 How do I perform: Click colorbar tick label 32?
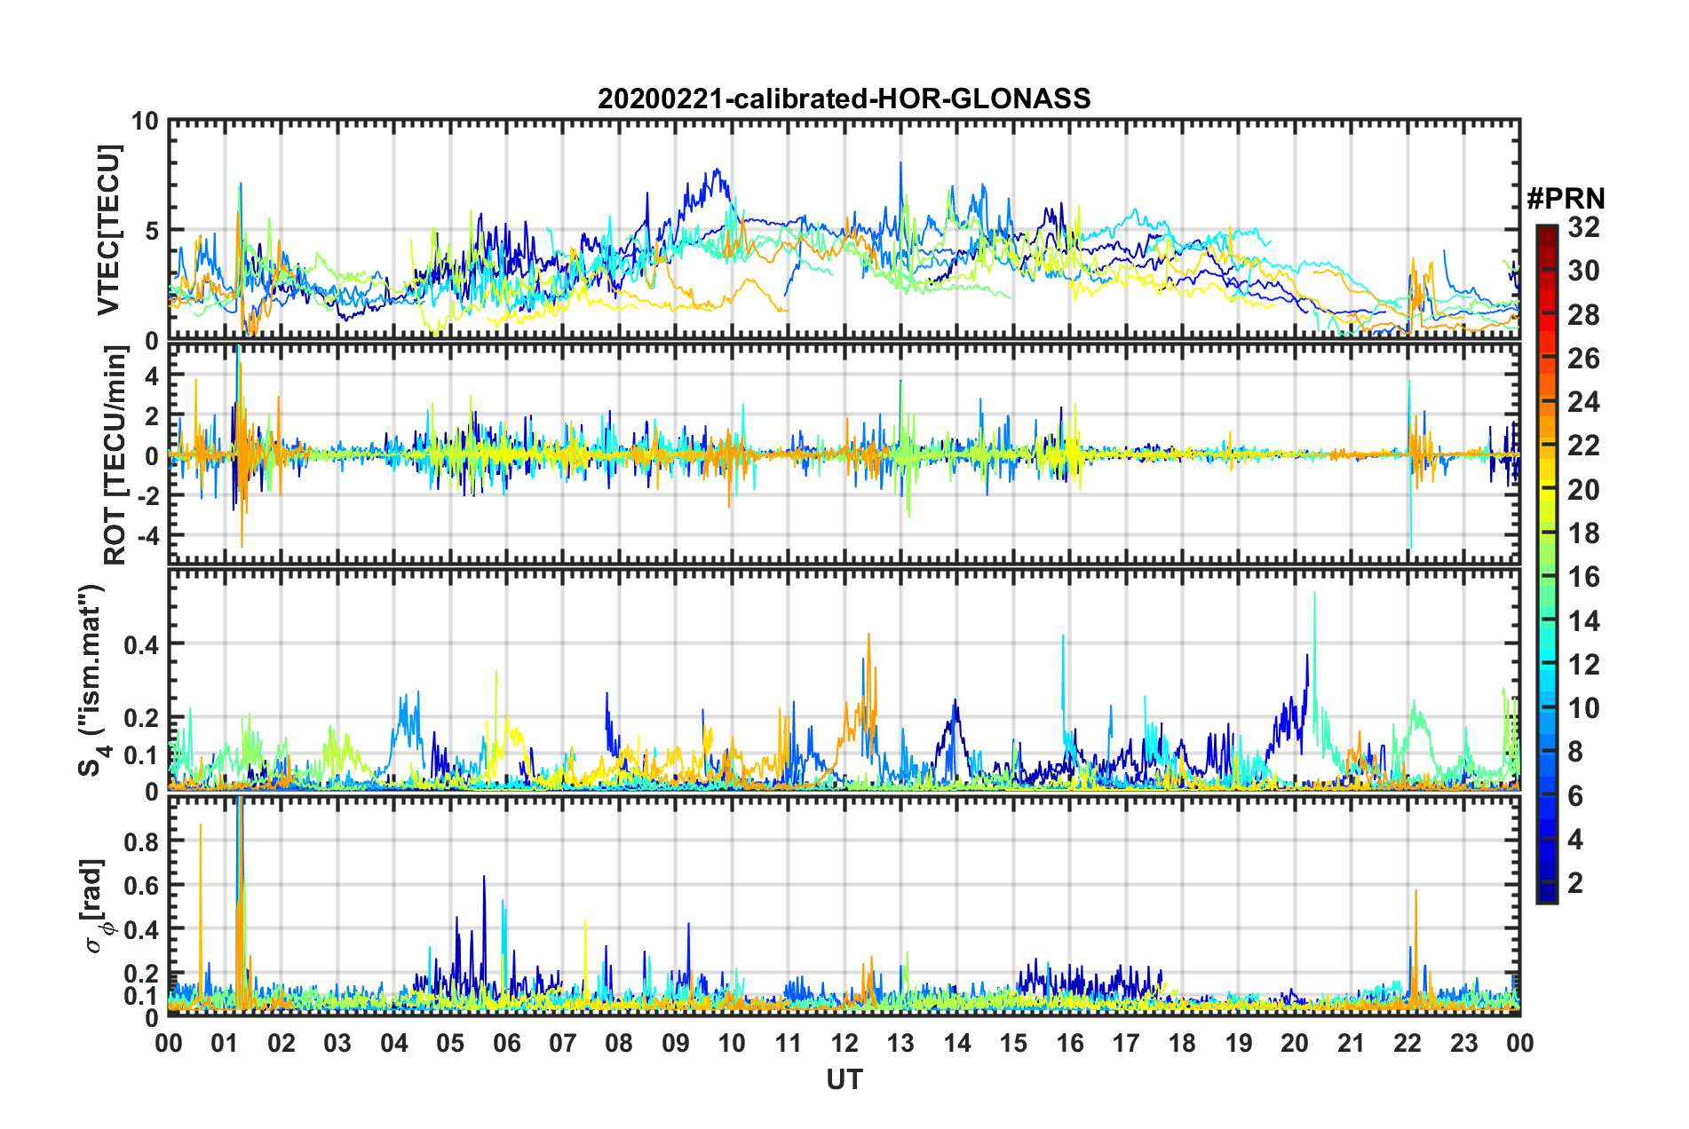point(1583,227)
